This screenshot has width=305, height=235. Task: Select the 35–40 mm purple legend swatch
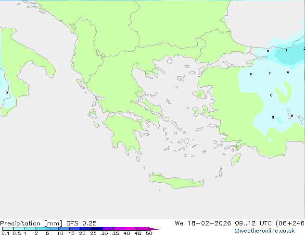pyautogui.click(x=119, y=229)
